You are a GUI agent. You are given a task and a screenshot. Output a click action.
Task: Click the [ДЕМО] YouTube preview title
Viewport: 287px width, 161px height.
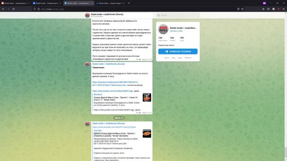tap(114, 135)
